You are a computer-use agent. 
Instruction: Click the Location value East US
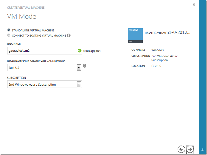point(156,66)
